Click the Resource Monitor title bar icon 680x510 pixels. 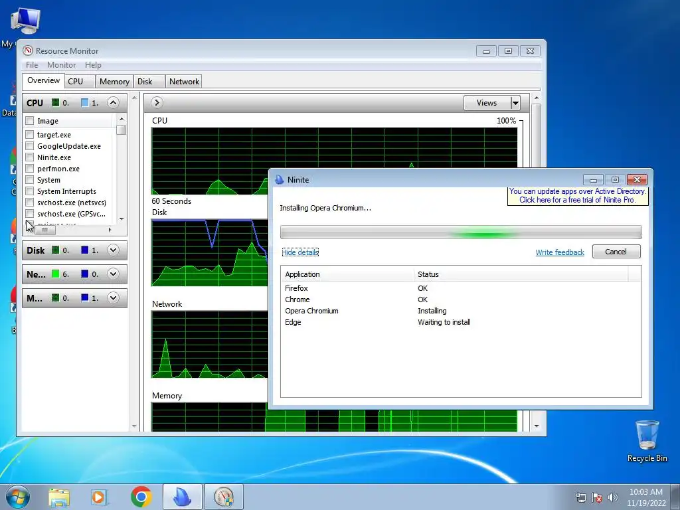pos(28,50)
